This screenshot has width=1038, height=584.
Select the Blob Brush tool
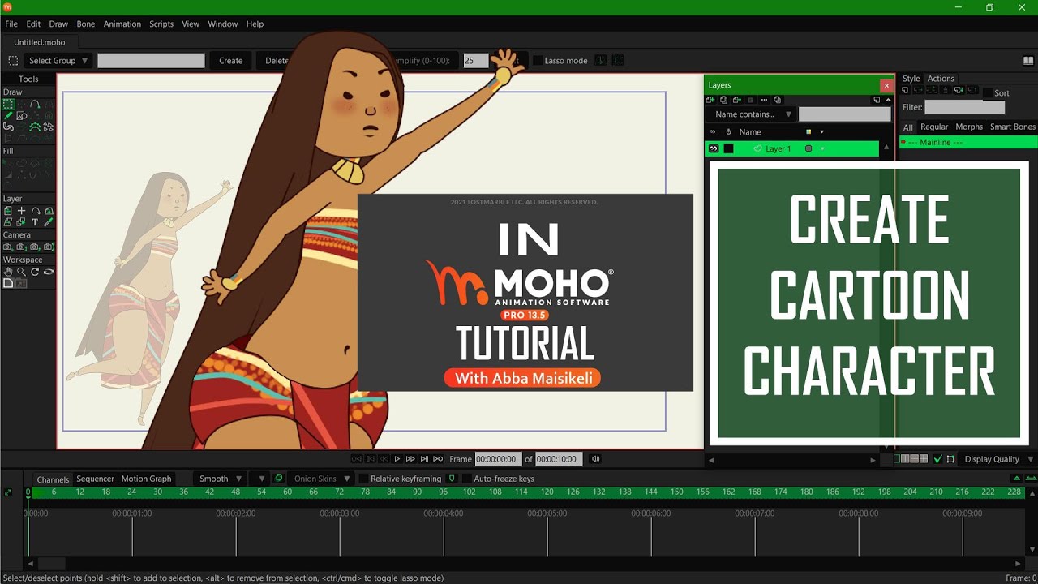[8, 127]
